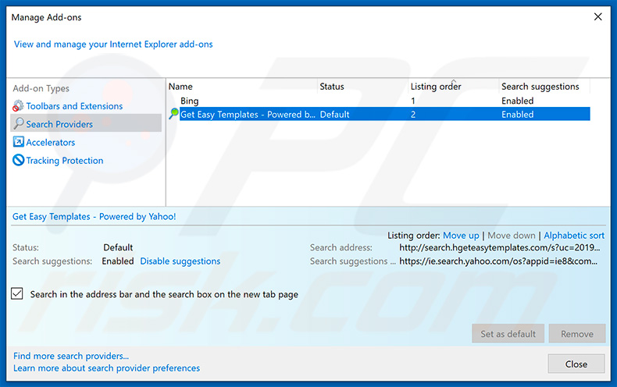The image size is (617, 387).
Task: Open Accelerators category
Action: point(50,142)
